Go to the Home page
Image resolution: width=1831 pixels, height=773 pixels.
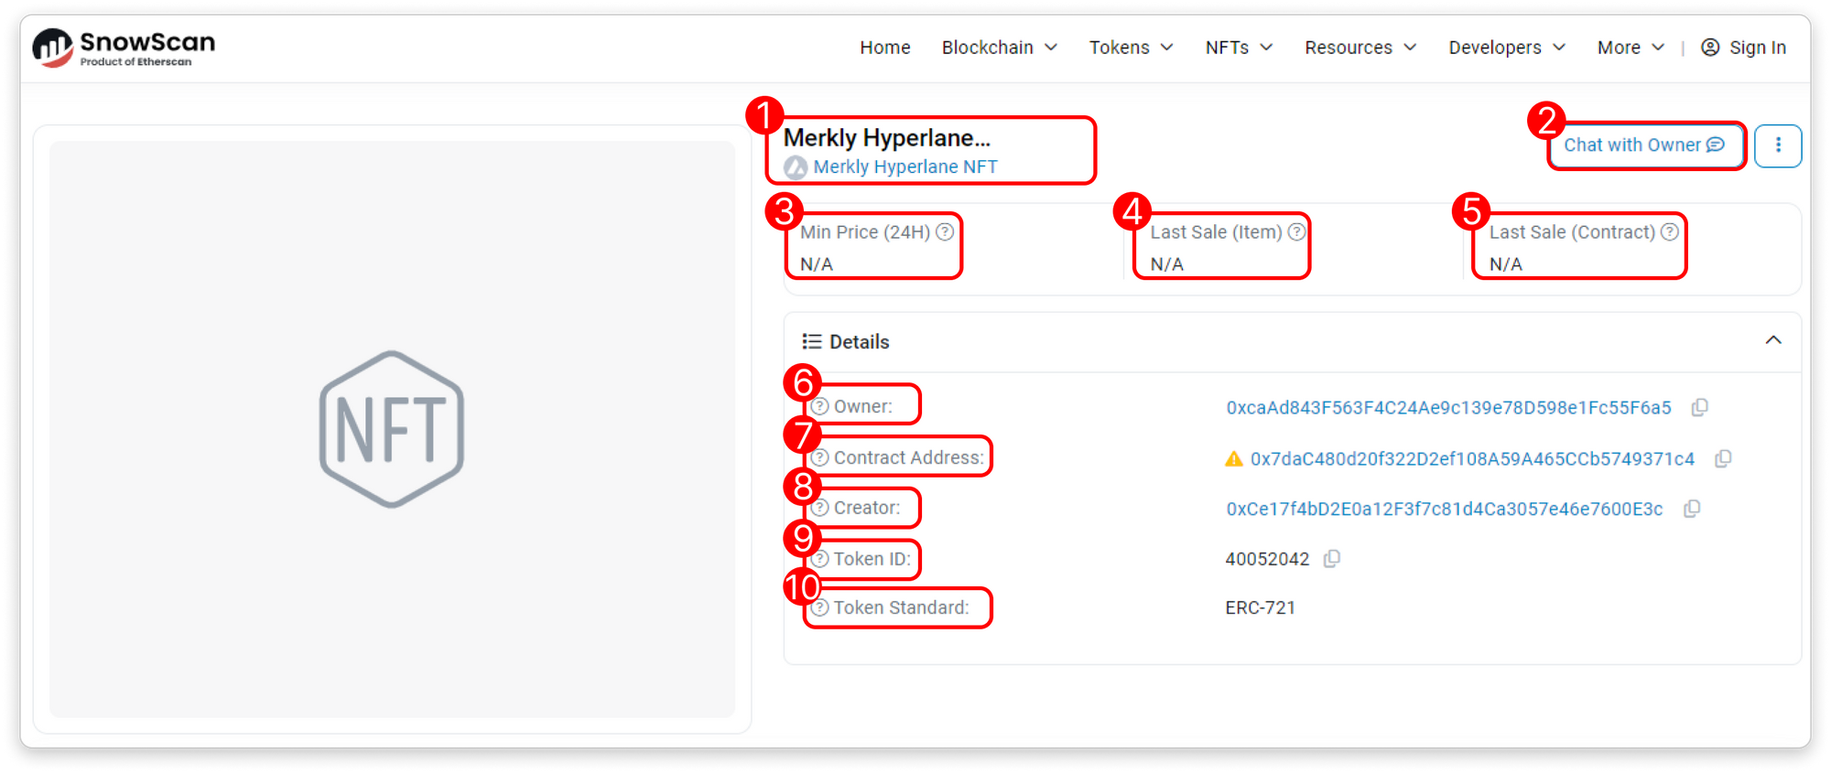(884, 48)
